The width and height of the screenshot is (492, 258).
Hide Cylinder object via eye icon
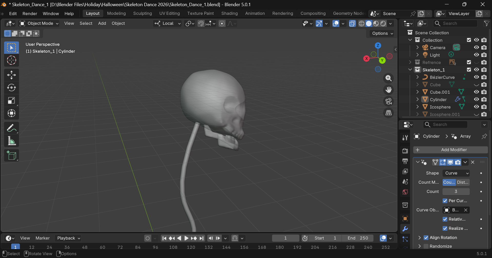click(x=476, y=99)
